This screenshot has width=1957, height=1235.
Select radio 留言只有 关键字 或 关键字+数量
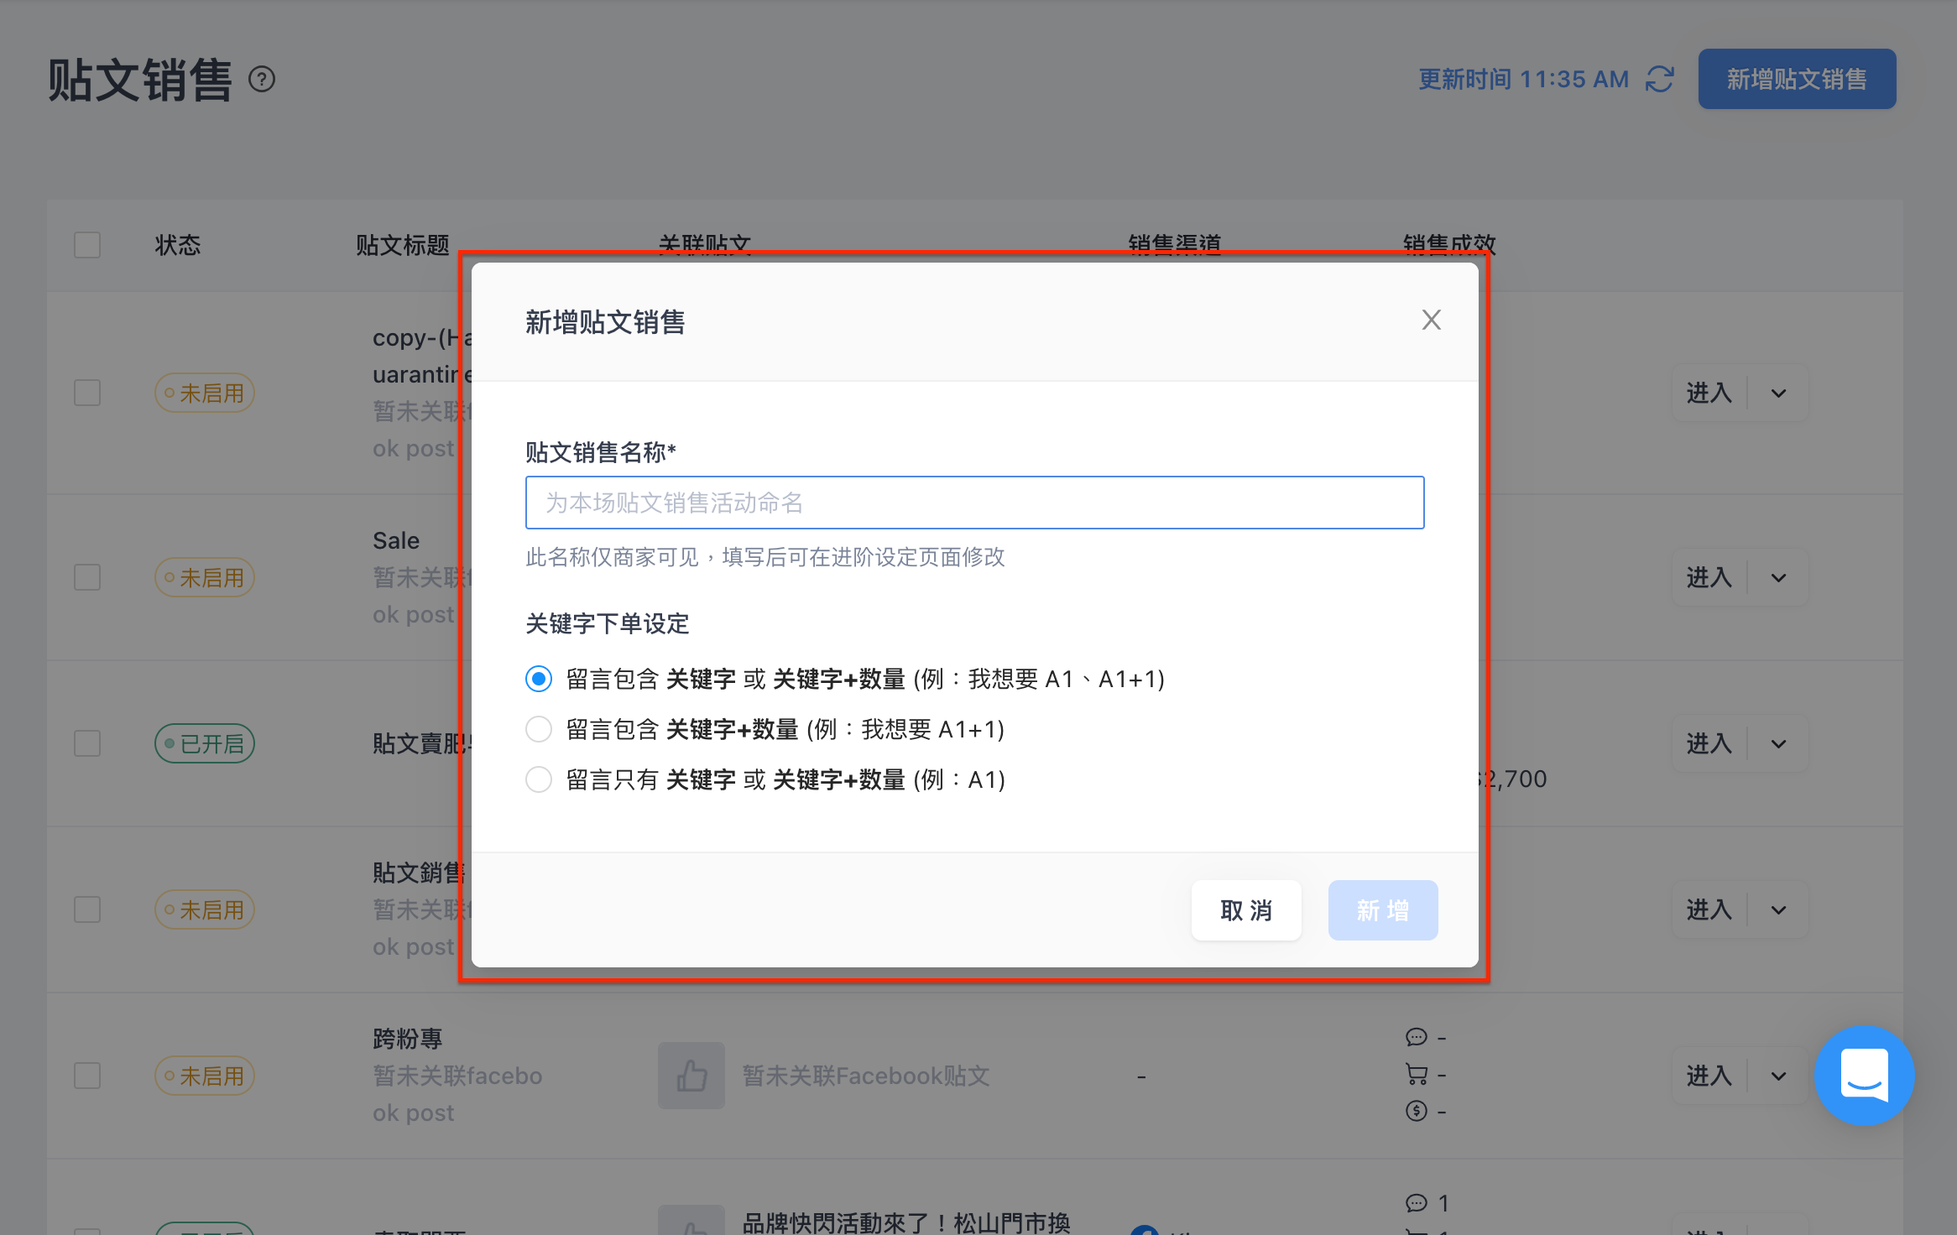[x=539, y=779]
